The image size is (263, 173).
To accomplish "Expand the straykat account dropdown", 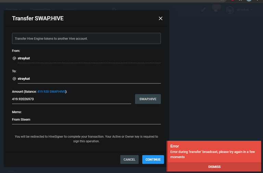I will point(245,10).
